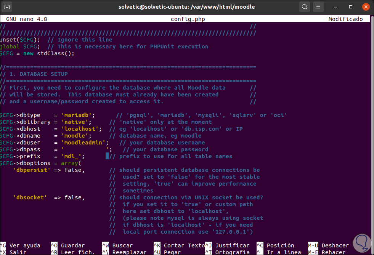The width and height of the screenshot is (374, 255).
Task: Click the 'Ignore this line' comment
Action: (x=80, y=40)
